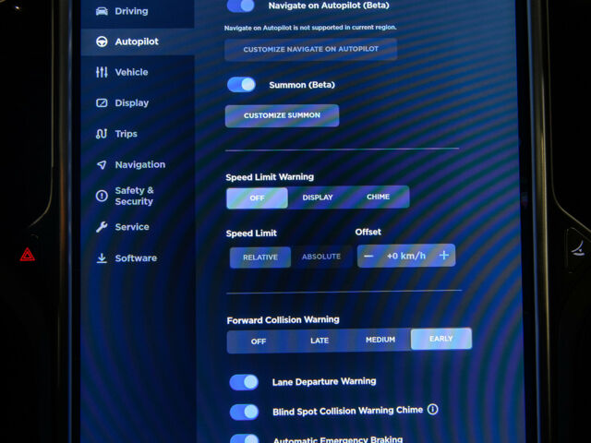Disable Lane Departure Warning switch
Screen dimensions: 591x443
pos(244,382)
